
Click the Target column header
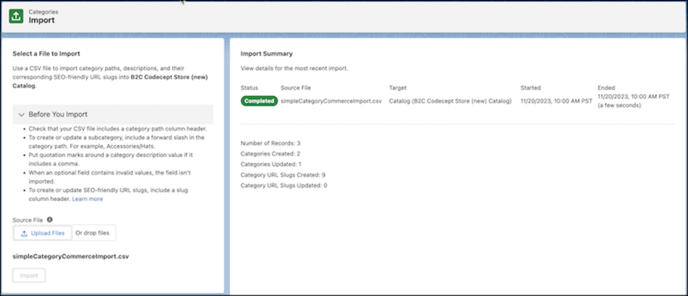398,88
